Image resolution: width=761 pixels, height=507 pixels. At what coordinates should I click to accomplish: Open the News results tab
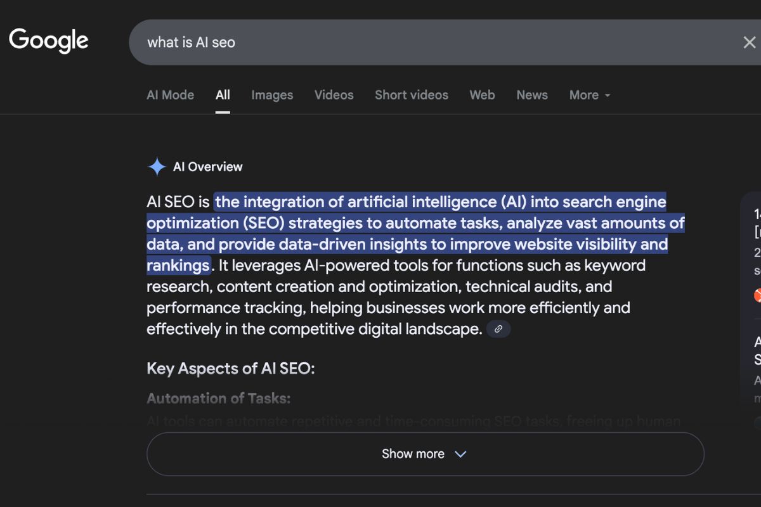pyautogui.click(x=531, y=94)
